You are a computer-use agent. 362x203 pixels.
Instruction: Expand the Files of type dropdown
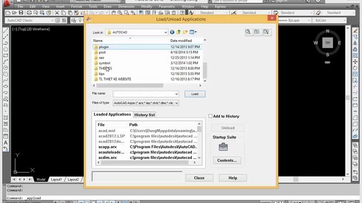click(176, 103)
